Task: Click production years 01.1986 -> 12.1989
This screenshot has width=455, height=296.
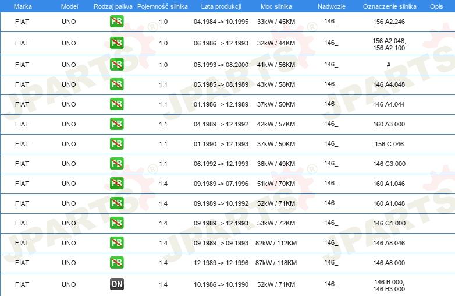Action: [x=221, y=104]
